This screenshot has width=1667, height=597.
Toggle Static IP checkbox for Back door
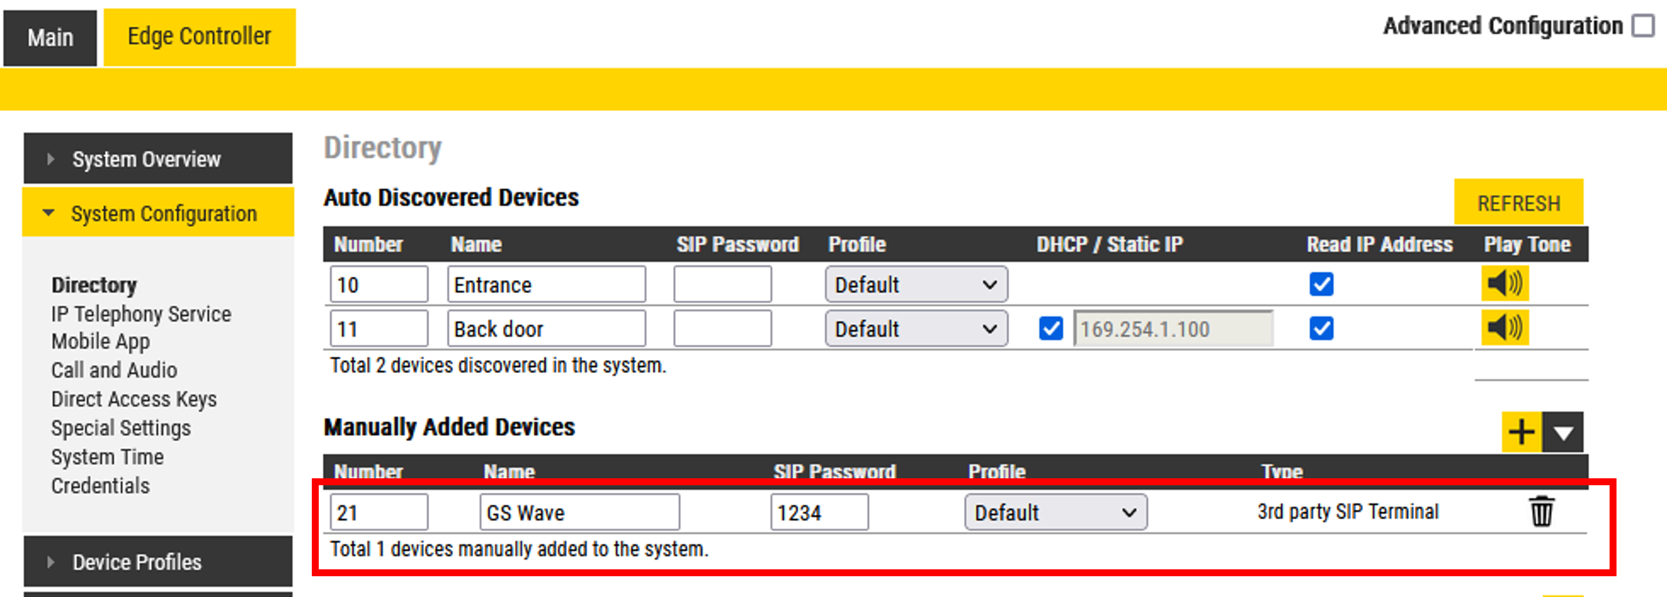pos(1050,328)
